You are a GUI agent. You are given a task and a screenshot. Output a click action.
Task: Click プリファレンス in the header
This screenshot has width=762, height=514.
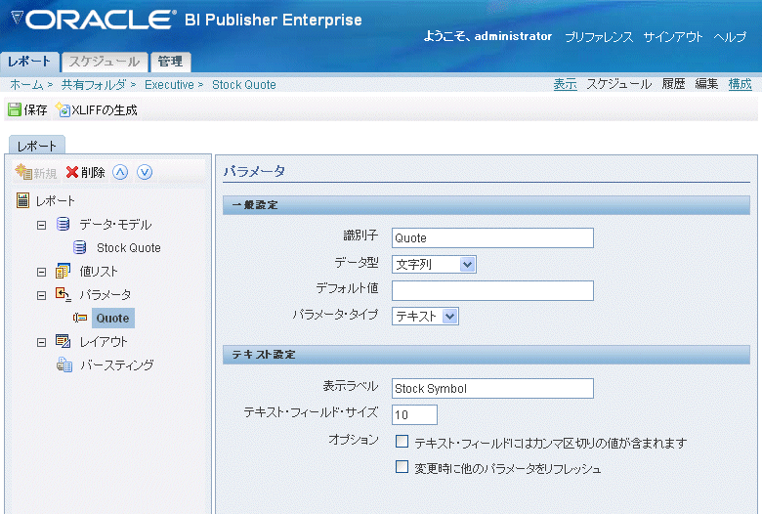[599, 37]
